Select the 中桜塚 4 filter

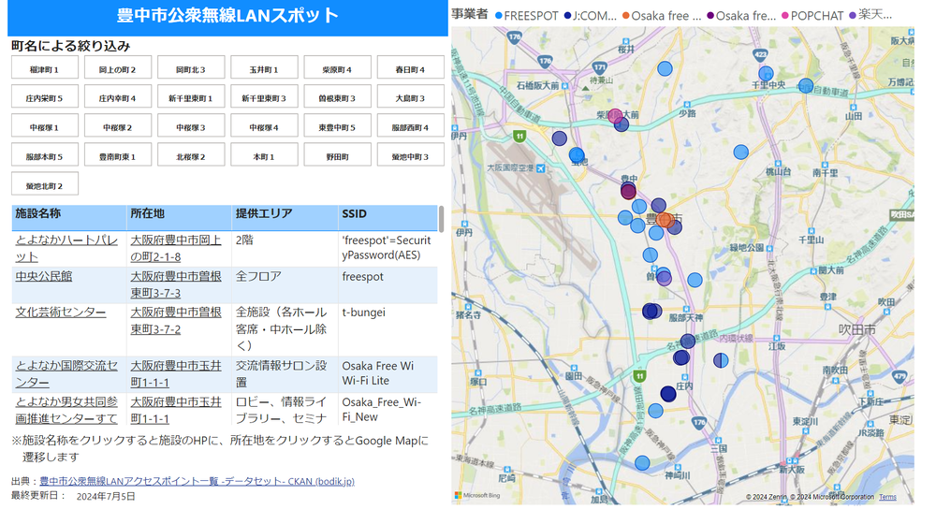pyautogui.click(x=264, y=126)
